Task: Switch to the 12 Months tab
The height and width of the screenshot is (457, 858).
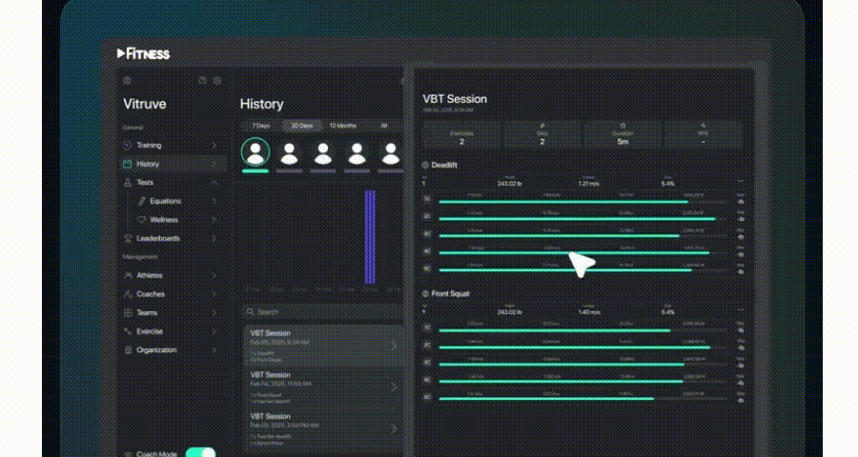Action: pyautogui.click(x=342, y=126)
